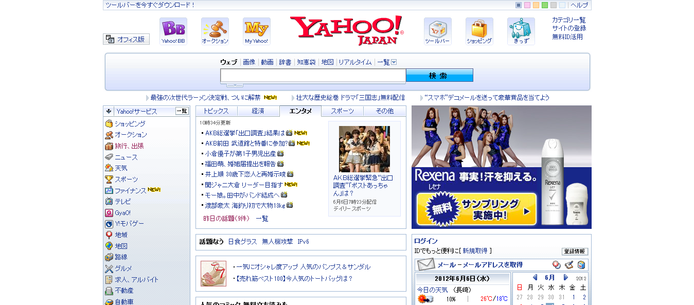The image size is (694, 305).
Task: Click the 天気 weather icon in sidebar
Action: click(x=109, y=168)
